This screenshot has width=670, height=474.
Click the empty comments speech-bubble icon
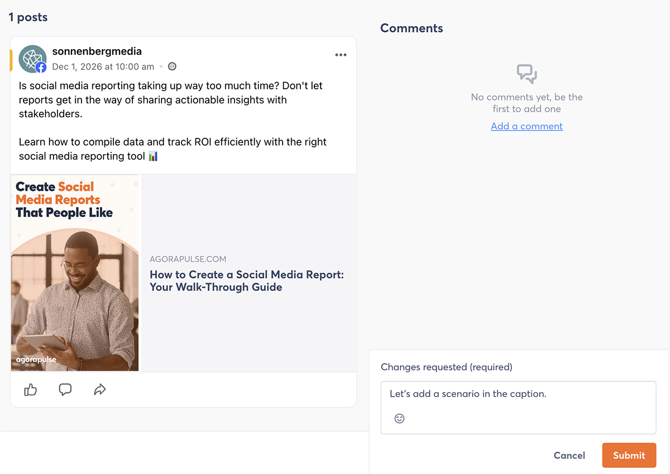coord(527,74)
